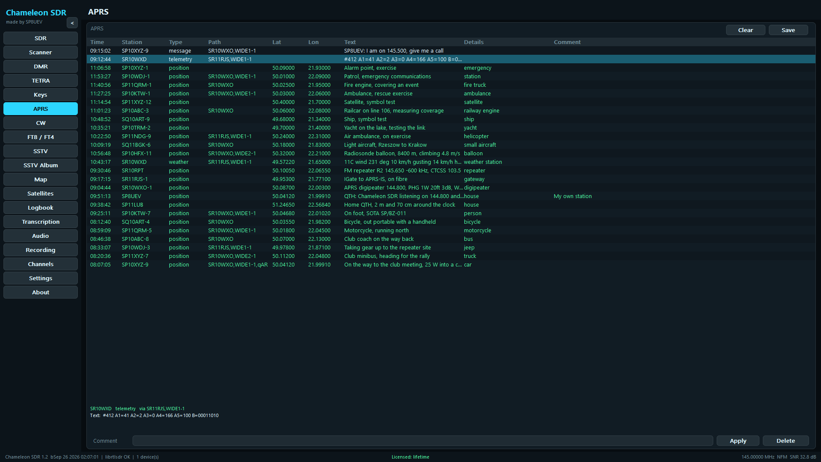Apply the comment to the selected packet
Viewport: 821px width, 462px height.
tap(738, 441)
